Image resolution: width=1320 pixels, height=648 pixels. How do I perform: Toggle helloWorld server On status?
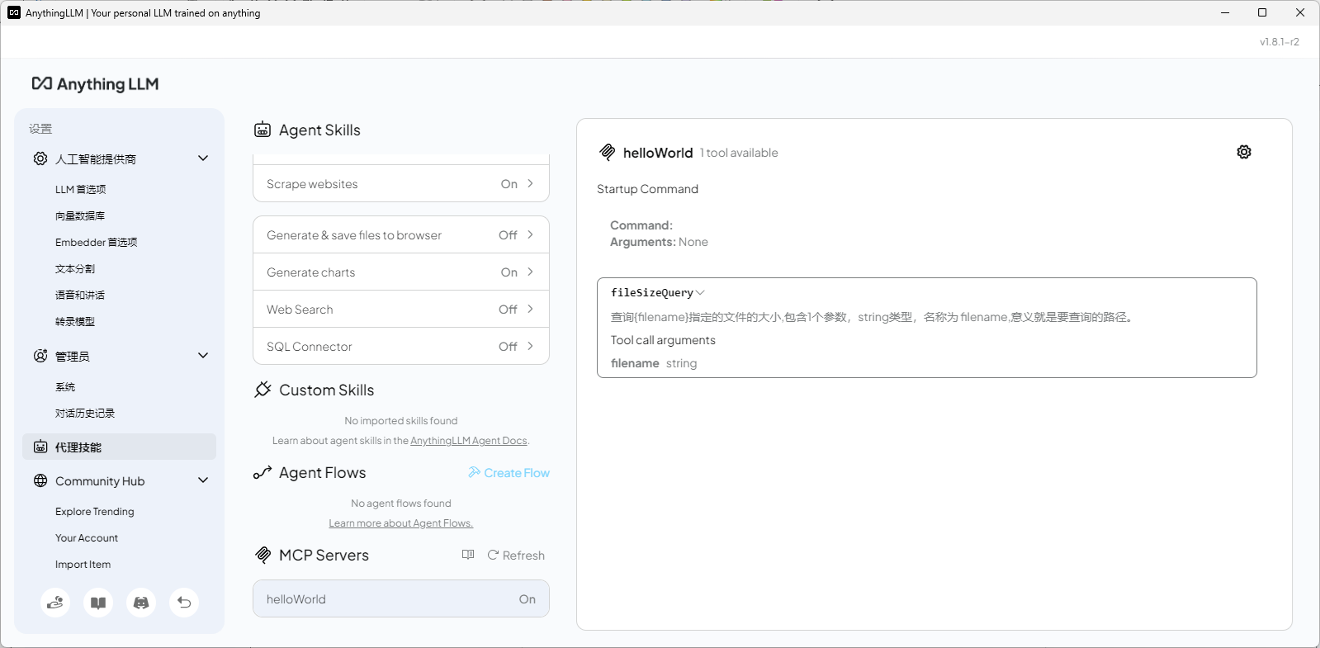[x=528, y=599]
